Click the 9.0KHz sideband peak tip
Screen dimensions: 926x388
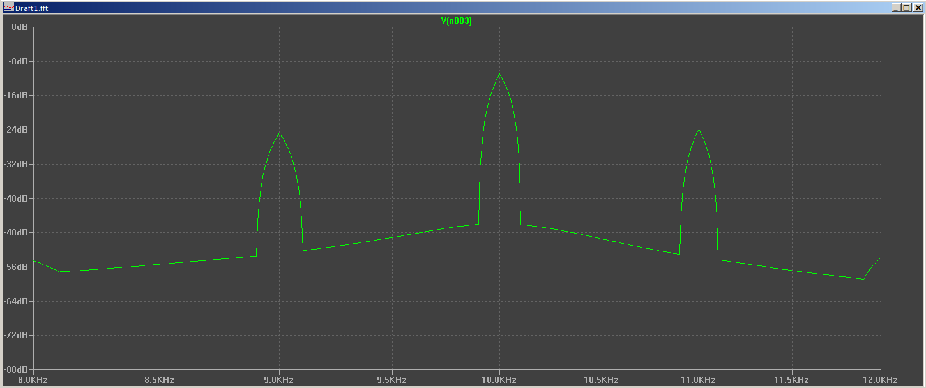coord(279,133)
